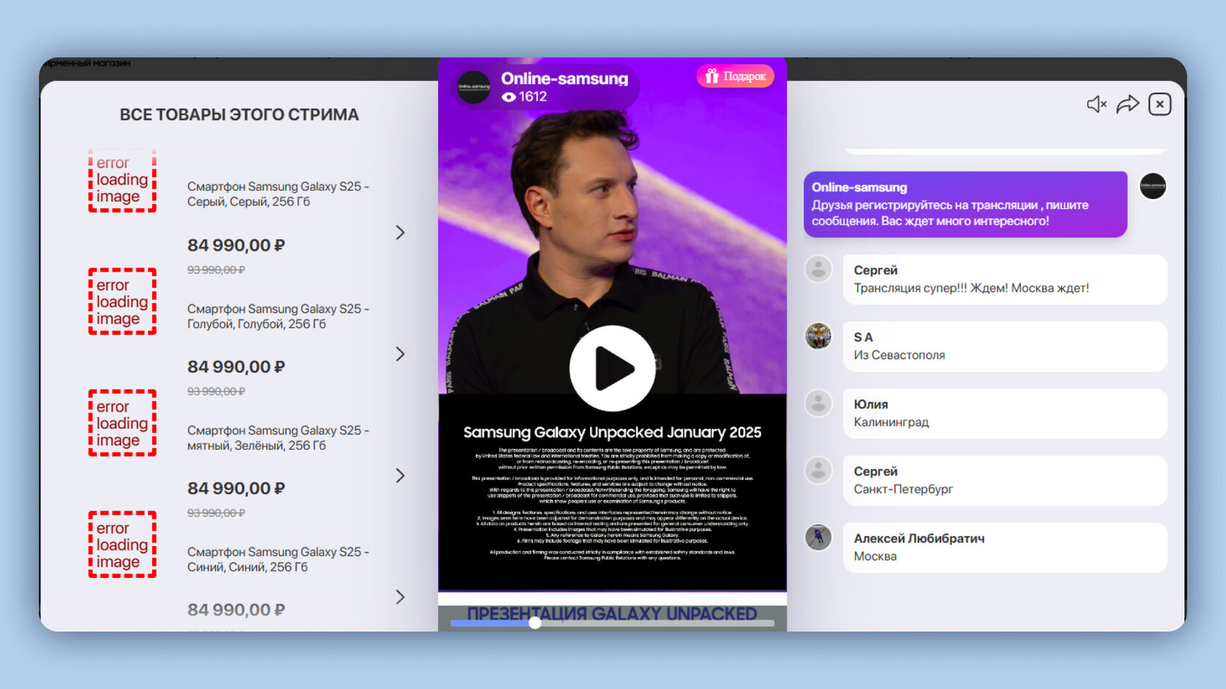Click the 84 990,00 ₽ price of Синий model
Viewport: 1226px width, 689px height.
tap(236, 610)
